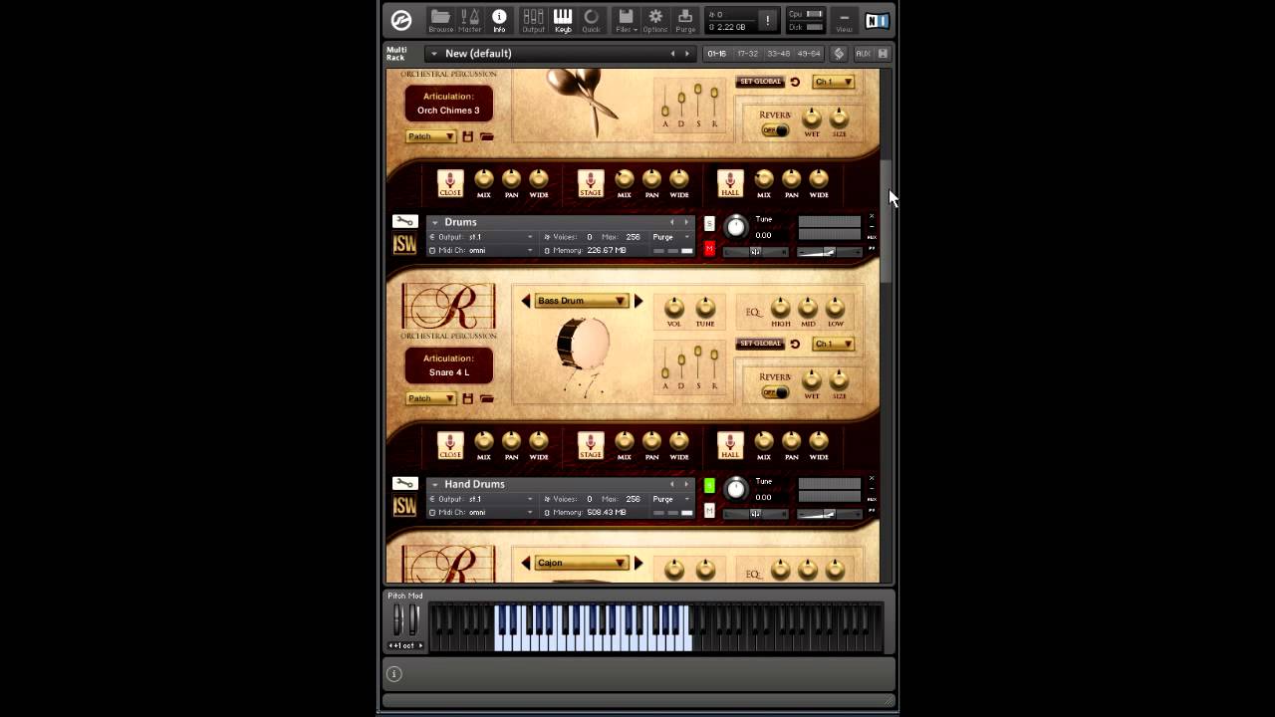Viewport: 1275px width, 717px height.
Task: Switch to rack page 01-16
Action: (716, 53)
